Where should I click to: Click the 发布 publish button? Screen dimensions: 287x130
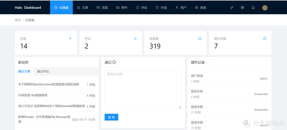point(111,117)
